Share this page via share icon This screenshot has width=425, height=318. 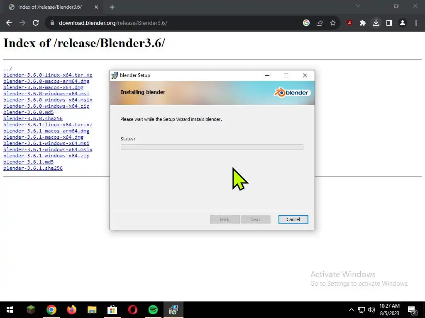point(320,23)
